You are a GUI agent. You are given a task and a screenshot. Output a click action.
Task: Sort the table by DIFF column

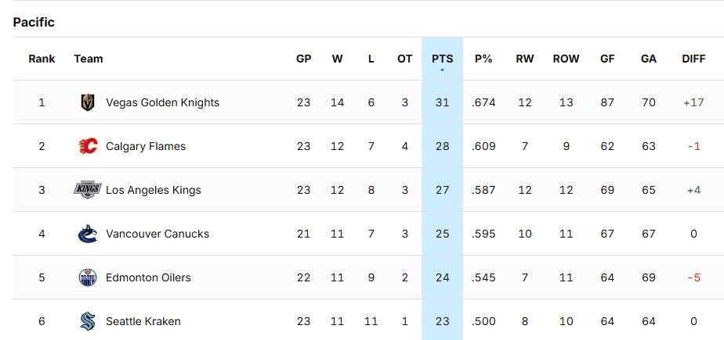pos(693,59)
